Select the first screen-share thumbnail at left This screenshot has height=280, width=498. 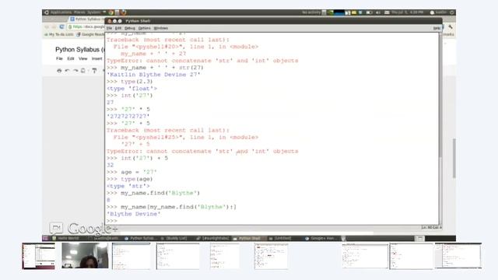(38, 256)
